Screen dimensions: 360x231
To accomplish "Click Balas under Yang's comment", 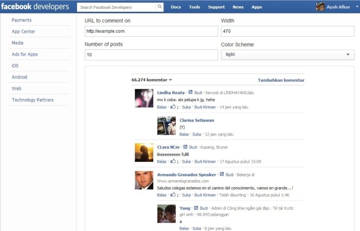I will pos(184,228).
